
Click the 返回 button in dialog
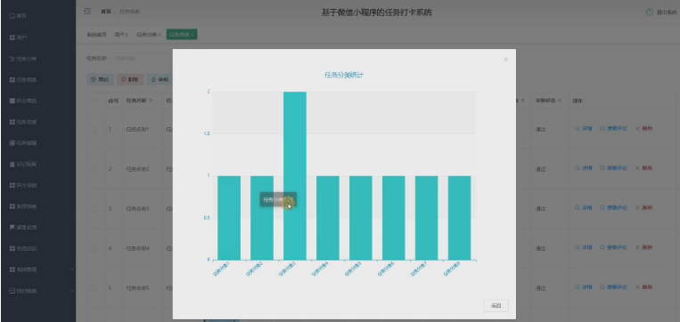pyautogui.click(x=496, y=306)
